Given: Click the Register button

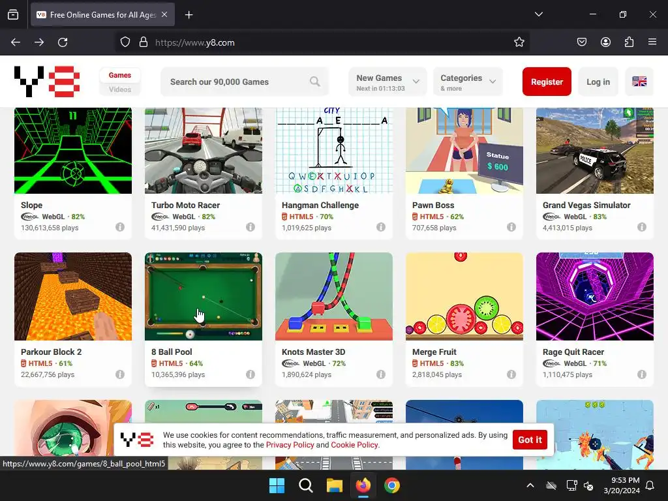Looking at the screenshot, I should point(547,82).
